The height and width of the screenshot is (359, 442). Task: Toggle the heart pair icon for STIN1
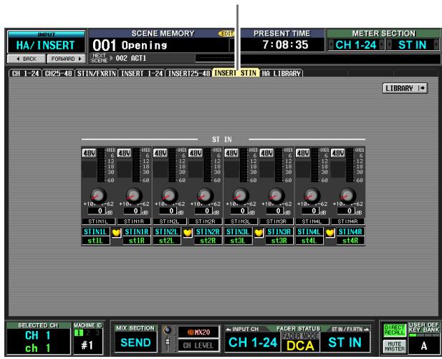coord(116,233)
